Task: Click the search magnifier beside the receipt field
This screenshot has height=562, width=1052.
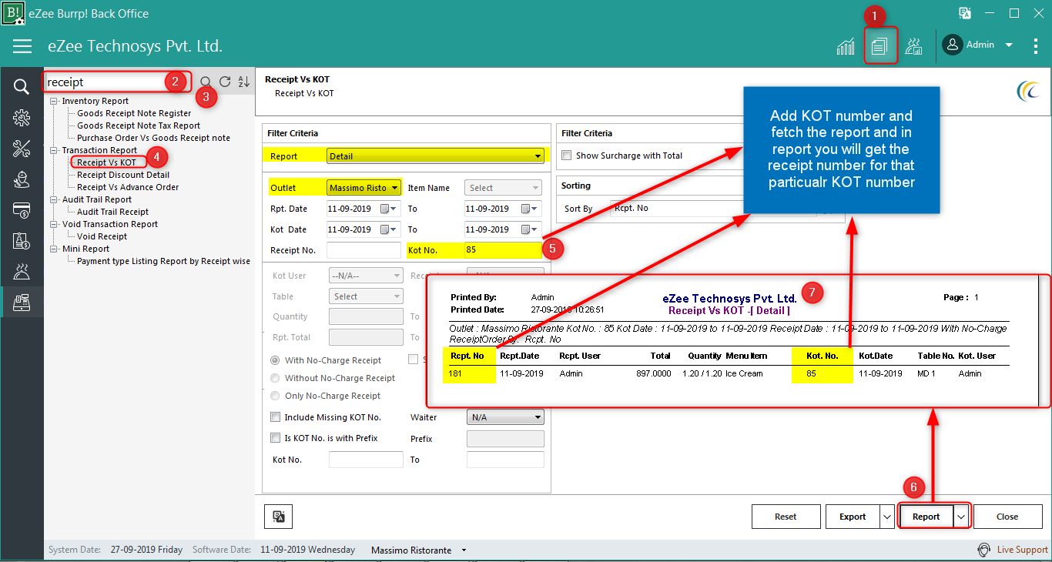Action: click(x=206, y=82)
